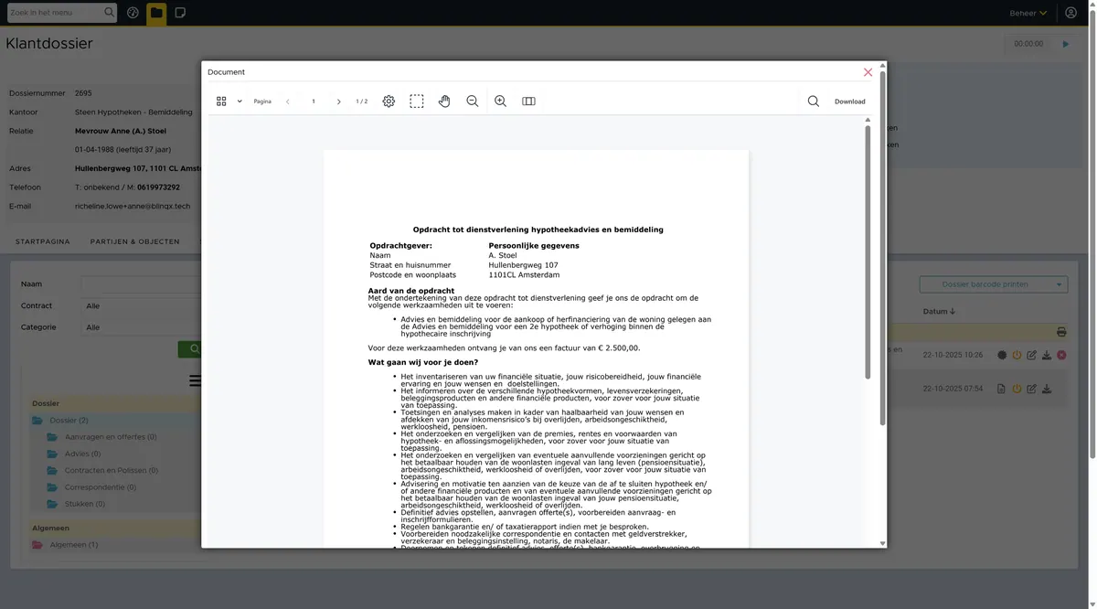Image resolution: width=1097 pixels, height=609 pixels.
Task: Open the dashboard gauge icon in top bar
Action: click(x=133, y=13)
